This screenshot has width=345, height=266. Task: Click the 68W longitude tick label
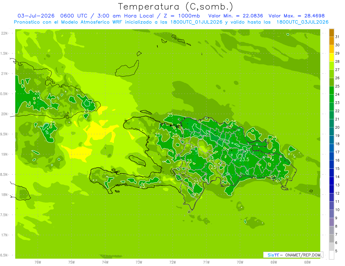click(x=307, y=262)
